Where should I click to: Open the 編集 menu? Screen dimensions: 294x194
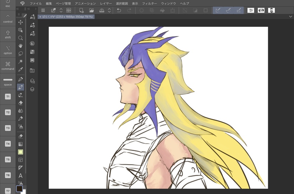click(49, 3)
